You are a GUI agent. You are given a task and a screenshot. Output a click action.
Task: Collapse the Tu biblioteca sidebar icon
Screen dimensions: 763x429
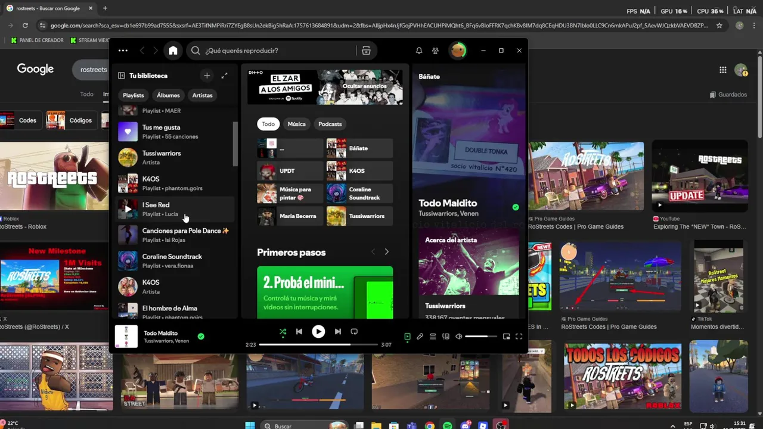121,76
